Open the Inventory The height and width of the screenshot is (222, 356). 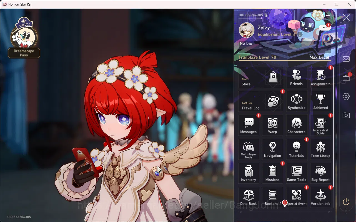249,173
